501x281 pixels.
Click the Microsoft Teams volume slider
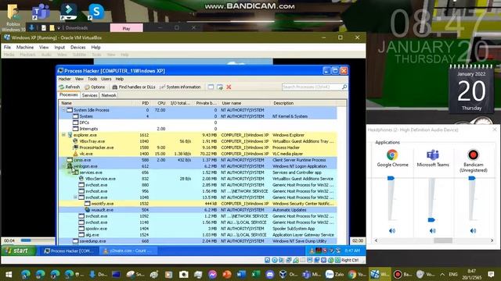click(x=431, y=220)
